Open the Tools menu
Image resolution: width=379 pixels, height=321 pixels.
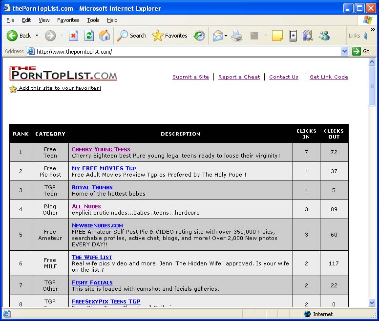(93, 20)
